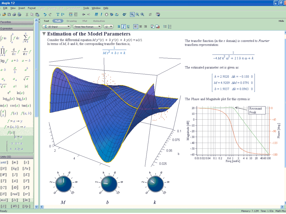Click the Hide toolbar link
The height and width of the screenshot is (214, 286).
281,21
